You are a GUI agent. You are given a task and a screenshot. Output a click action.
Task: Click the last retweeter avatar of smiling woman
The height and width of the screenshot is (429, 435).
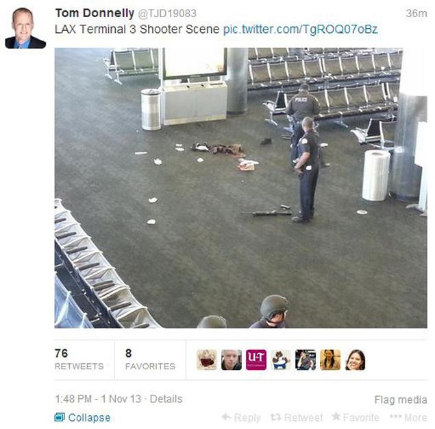[355, 360]
